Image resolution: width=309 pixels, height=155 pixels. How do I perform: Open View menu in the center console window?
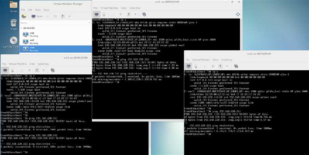coord(124,8)
